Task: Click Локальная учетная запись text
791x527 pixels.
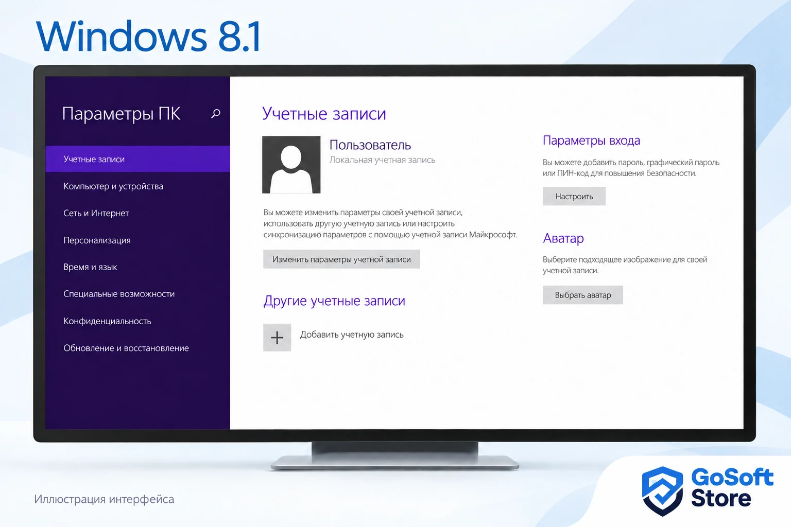Action: 383,160
